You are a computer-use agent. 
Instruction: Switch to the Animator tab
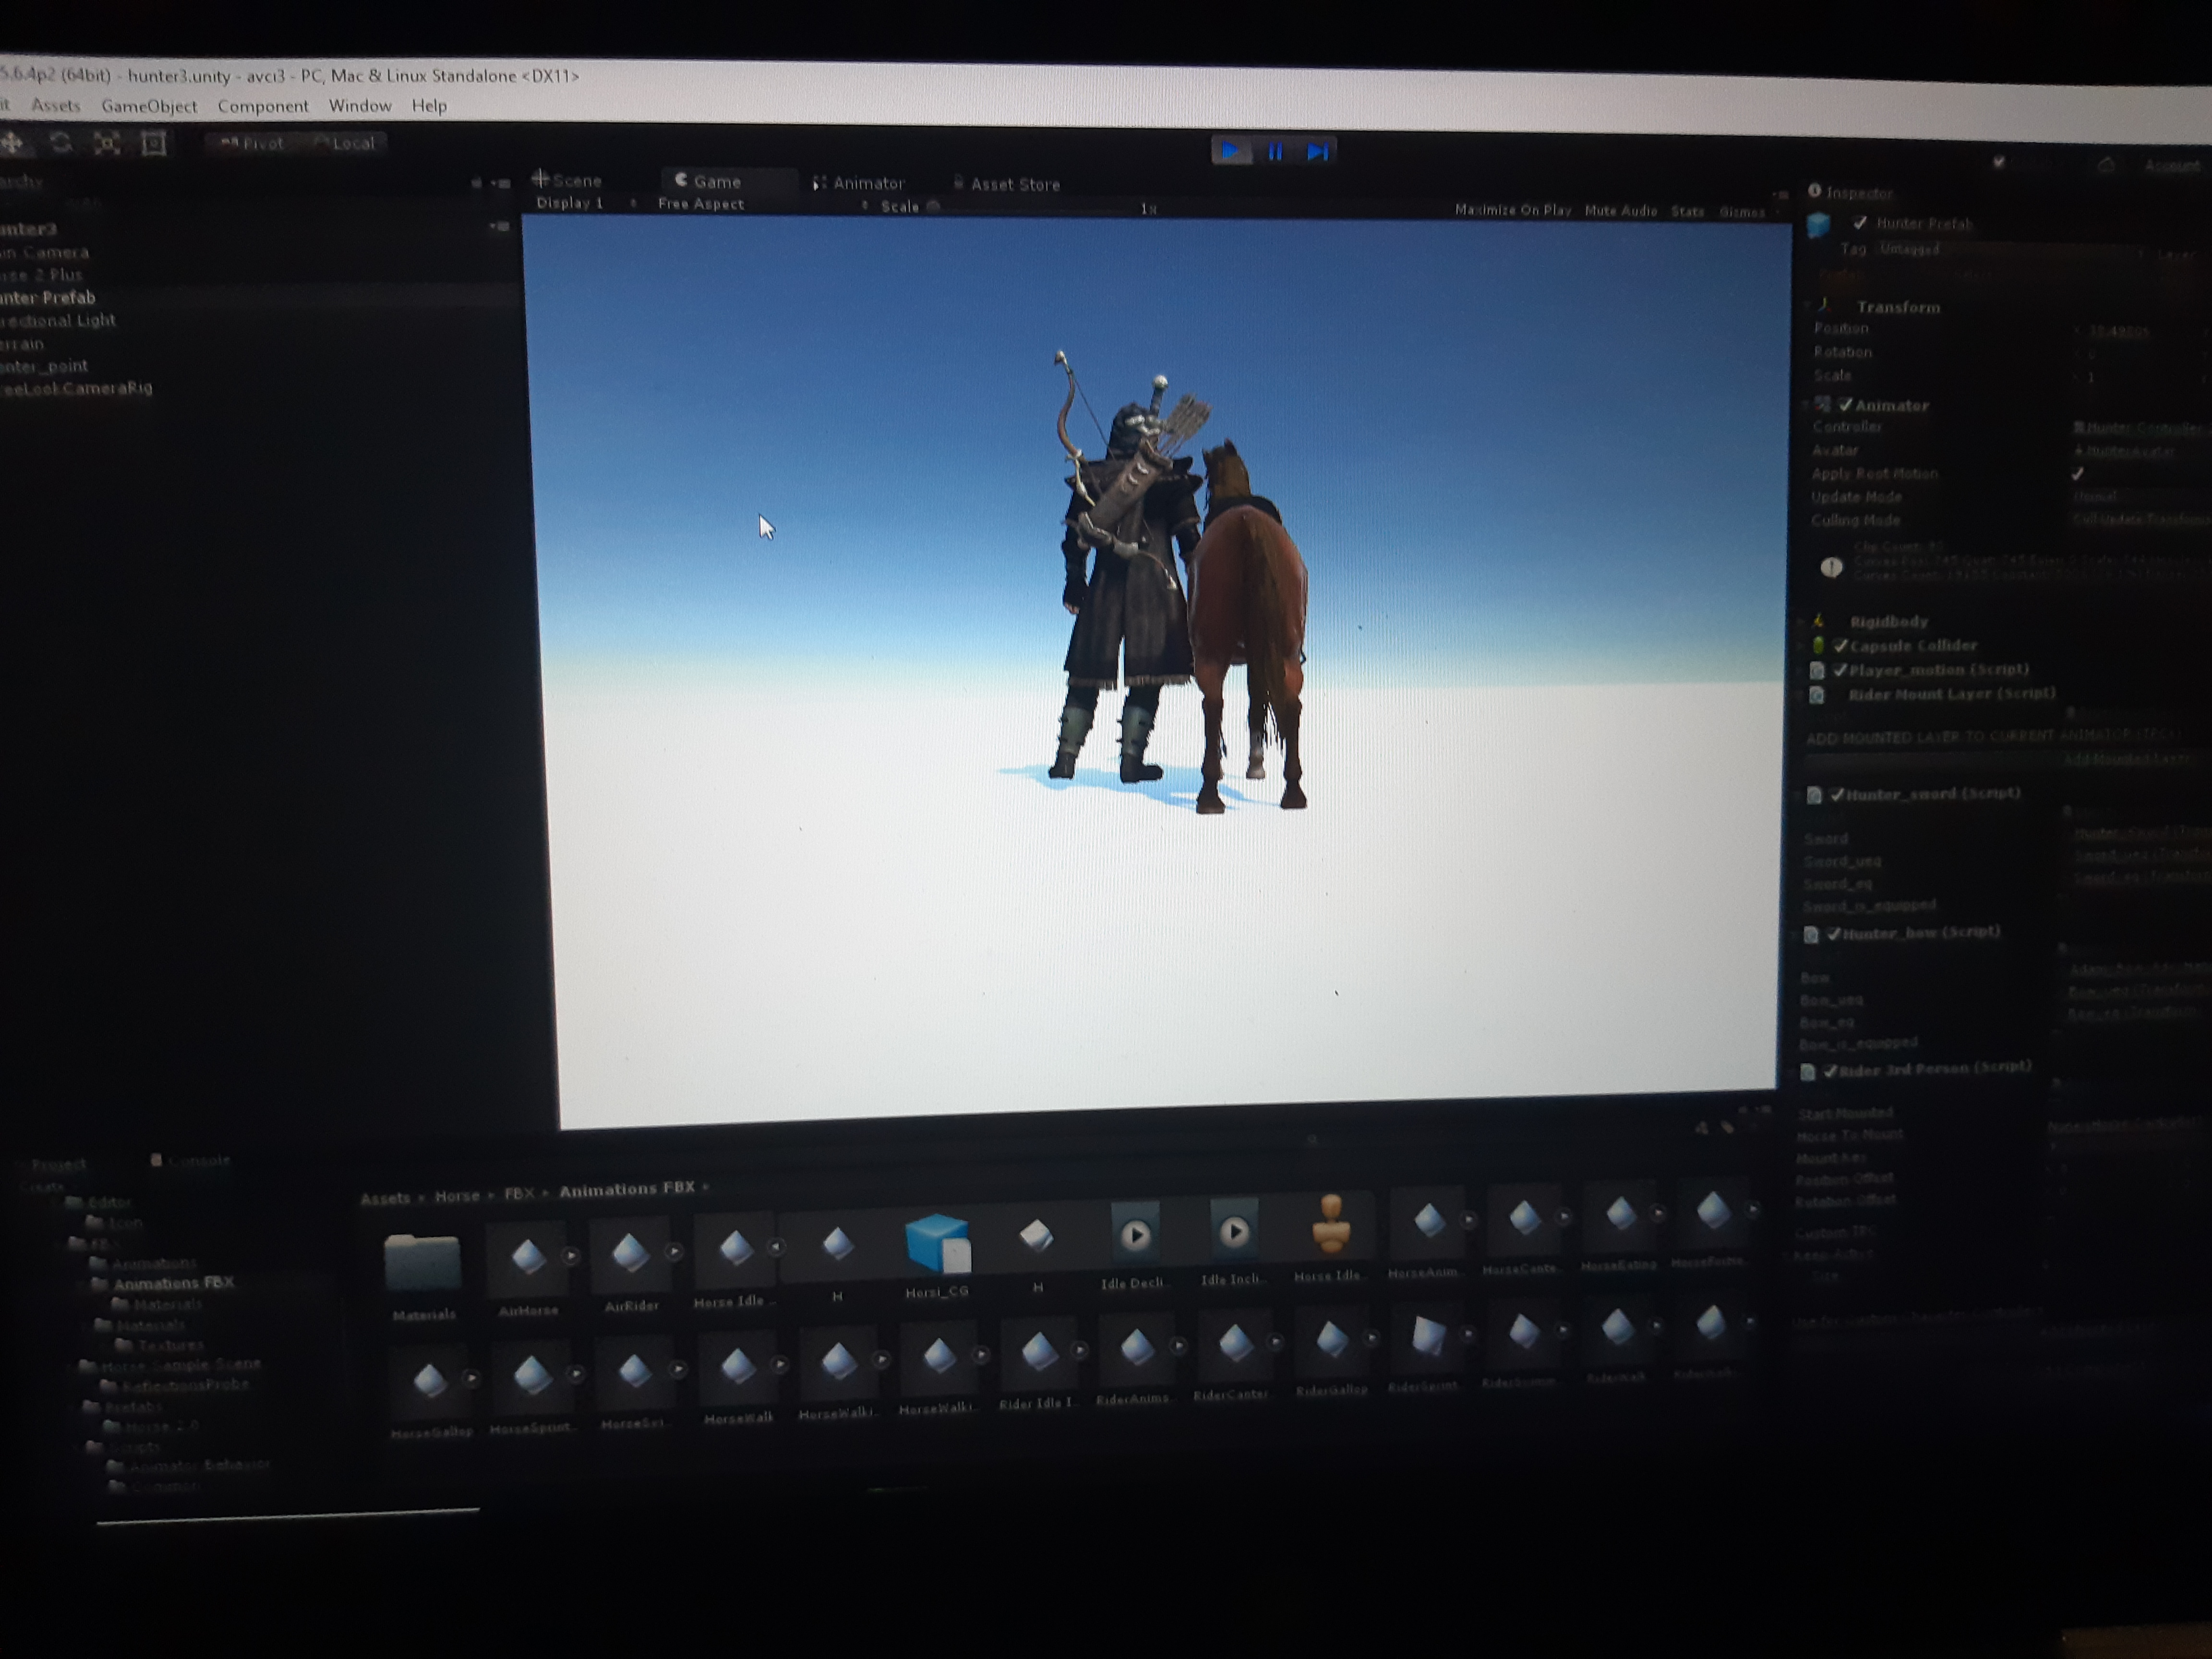coord(859,183)
